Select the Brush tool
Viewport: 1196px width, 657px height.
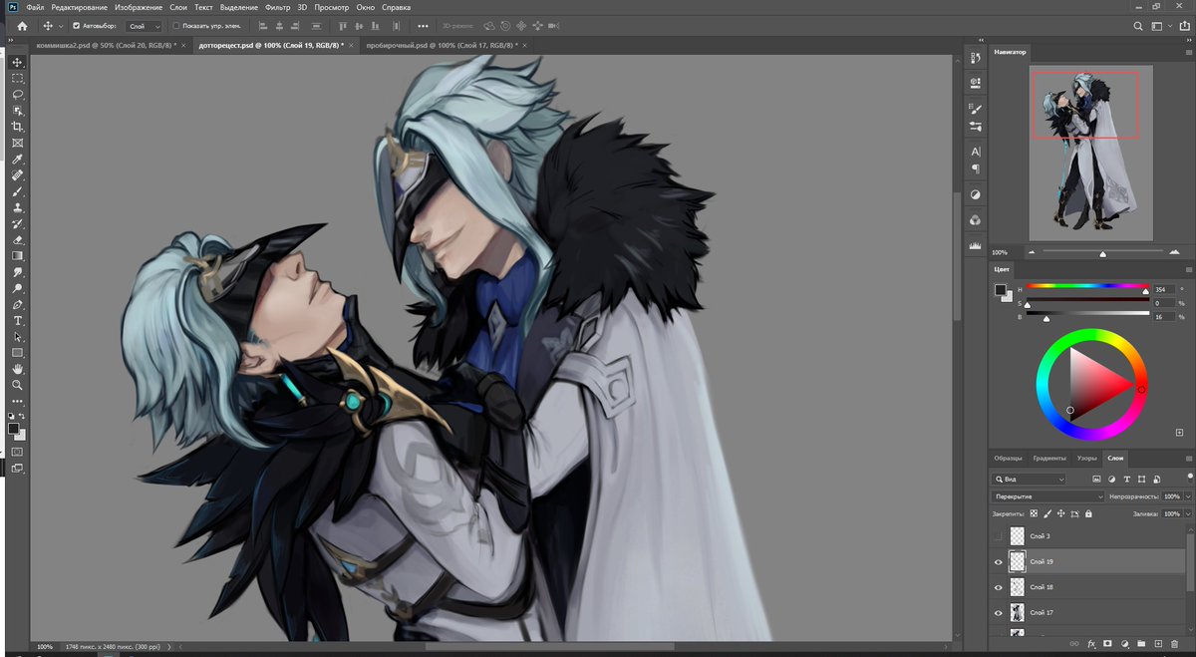(x=17, y=190)
